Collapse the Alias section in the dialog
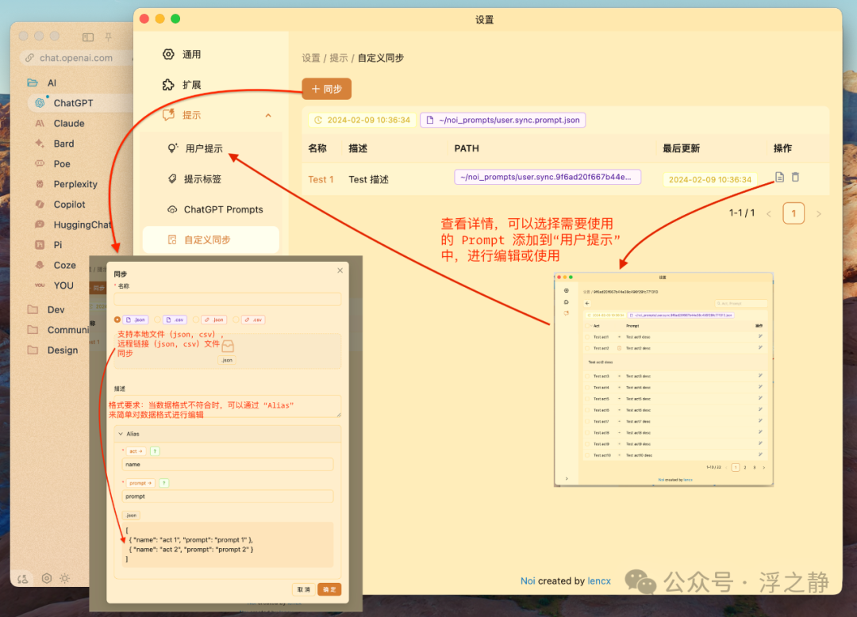Image resolution: width=857 pixels, height=617 pixels. click(x=121, y=434)
